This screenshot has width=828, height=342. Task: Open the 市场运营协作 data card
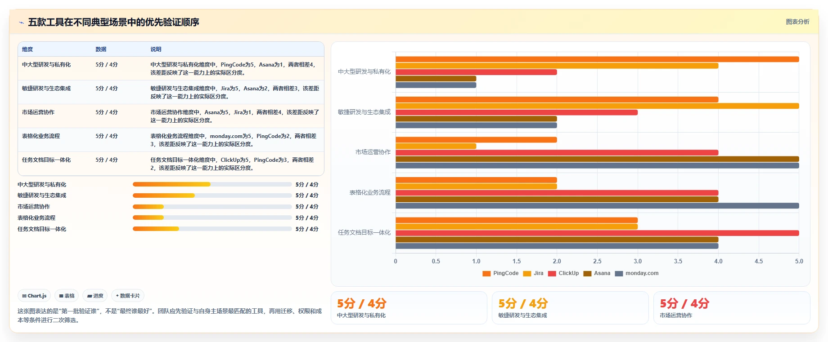coord(732,308)
